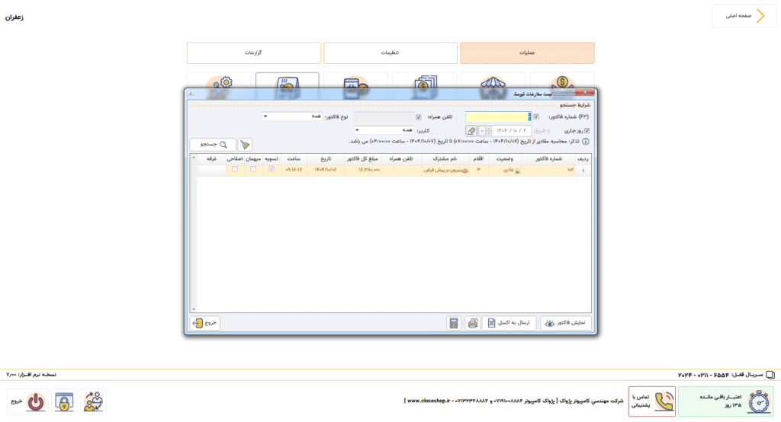Click the umbrella shop tile behind dialog

point(493,81)
